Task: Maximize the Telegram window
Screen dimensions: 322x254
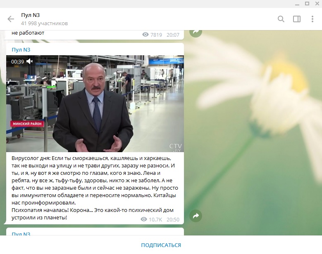Action: tap(307, 4)
